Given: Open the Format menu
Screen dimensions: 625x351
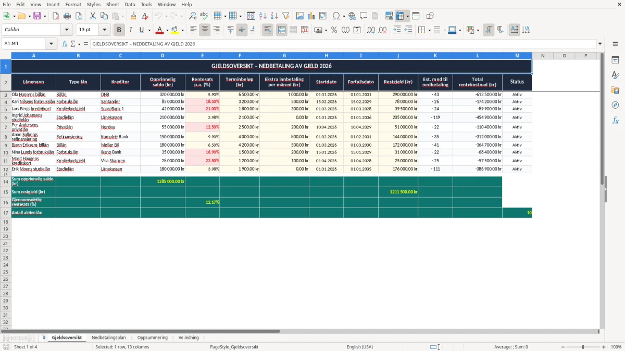Looking at the screenshot, I should click(x=73, y=4).
